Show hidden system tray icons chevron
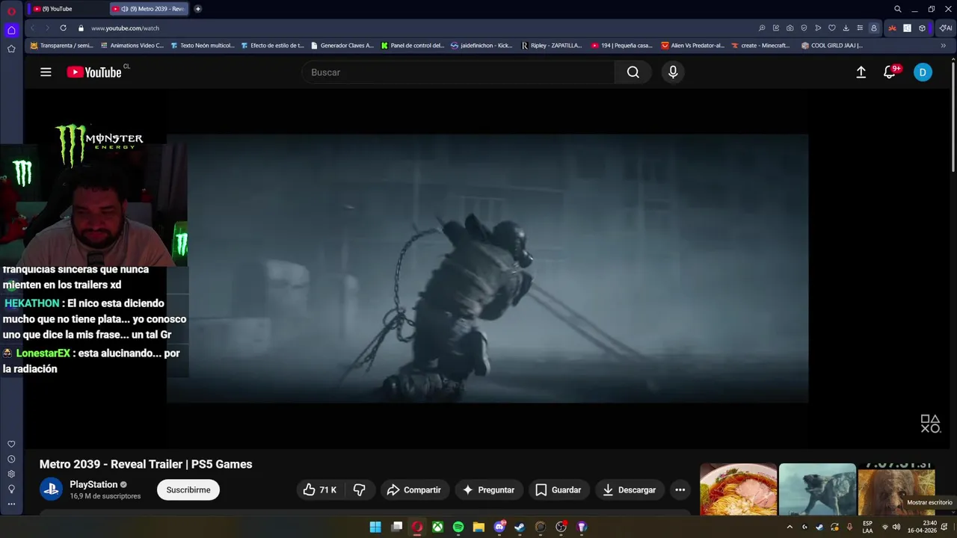The image size is (957, 538). point(790,527)
